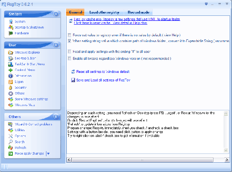Select the Security lock icon
The image size is (232, 172).
(10, 88)
